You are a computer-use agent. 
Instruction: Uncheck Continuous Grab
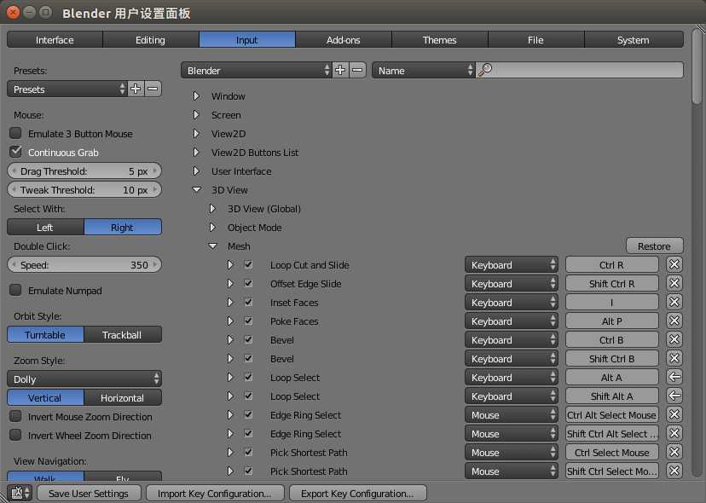15,152
